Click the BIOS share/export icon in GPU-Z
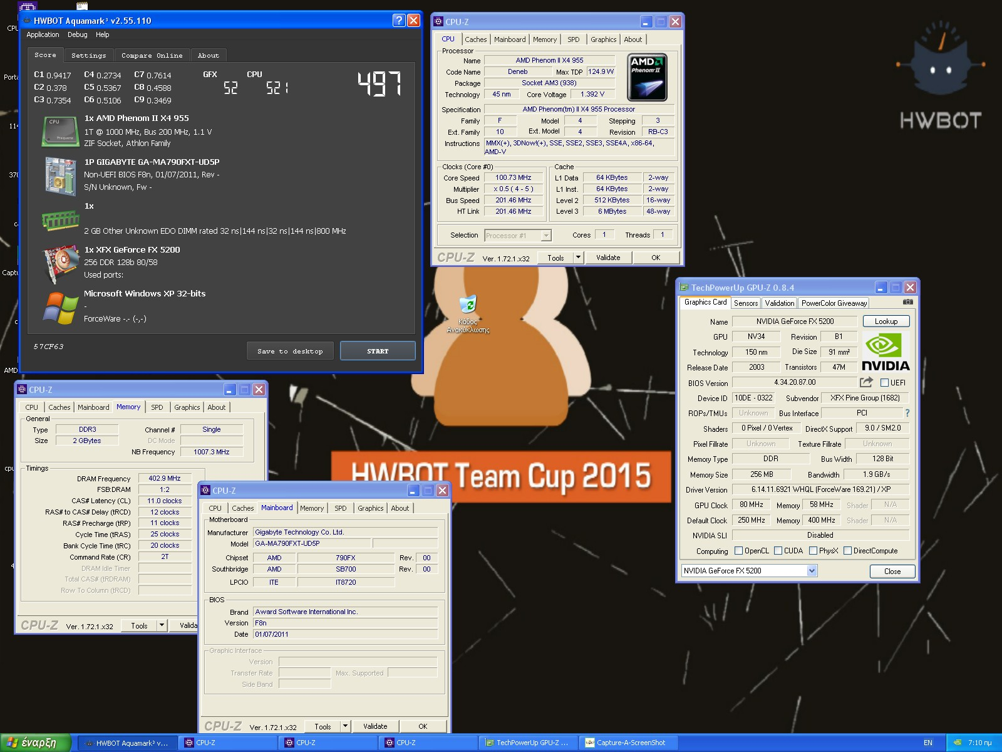1002x752 pixels. pos(866,382)
